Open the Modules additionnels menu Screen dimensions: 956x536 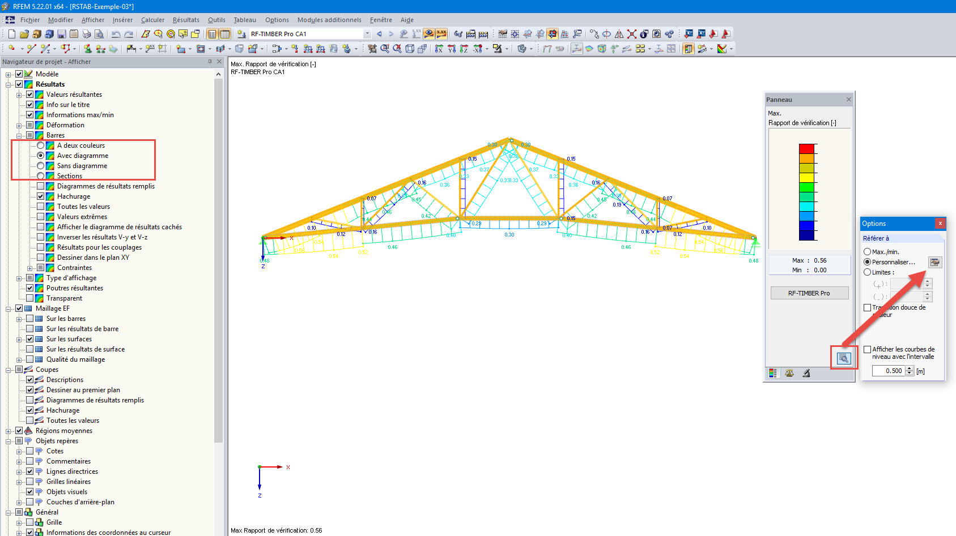[329, 20]
